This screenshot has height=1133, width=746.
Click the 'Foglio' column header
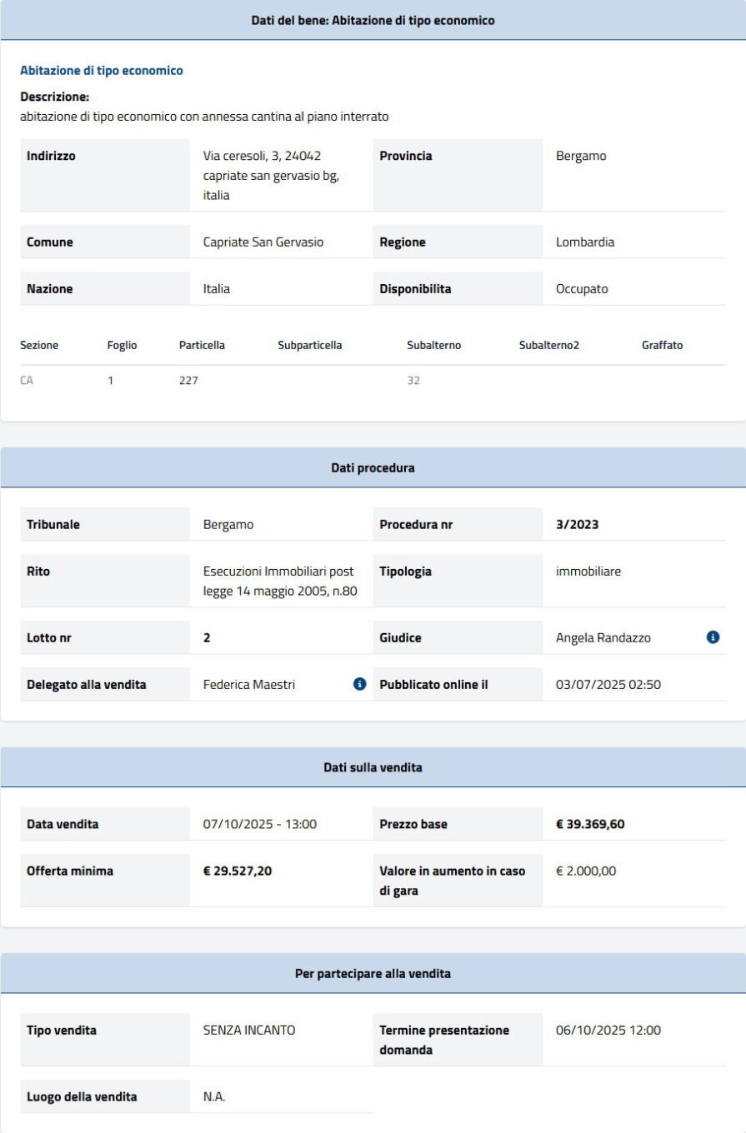(123, 345)
